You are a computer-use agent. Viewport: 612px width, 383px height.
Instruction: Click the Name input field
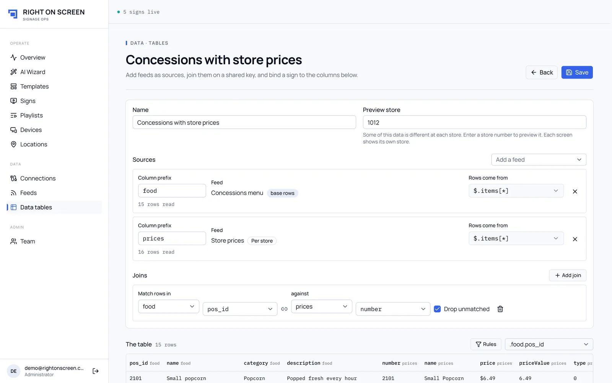pos(244,122)
